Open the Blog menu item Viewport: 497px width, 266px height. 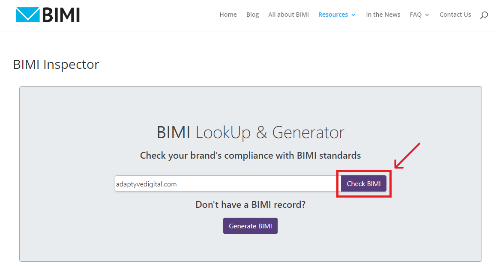coord(252,15)
